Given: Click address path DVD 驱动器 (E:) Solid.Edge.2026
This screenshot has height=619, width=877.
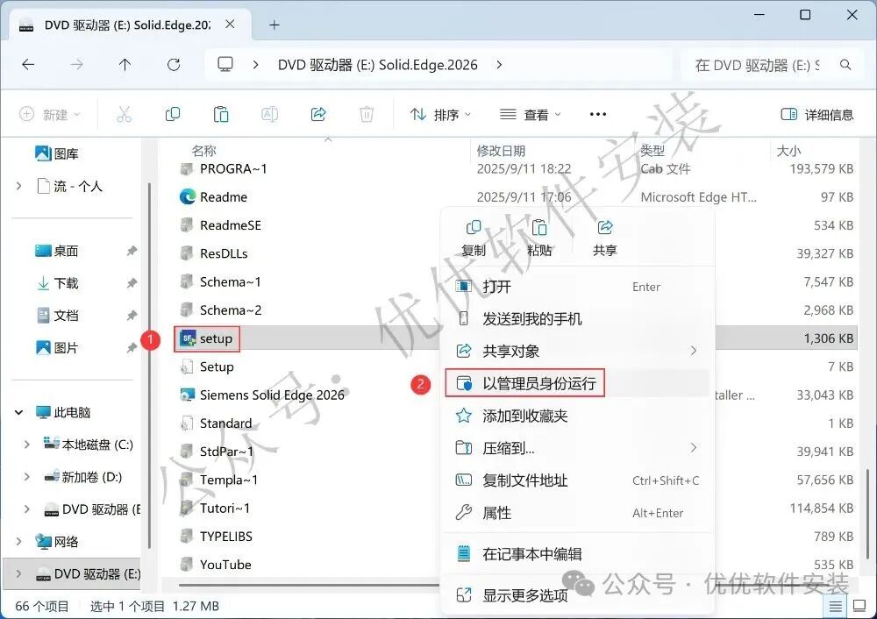Looking at the screenshot, I should click(x=377, y=65).
